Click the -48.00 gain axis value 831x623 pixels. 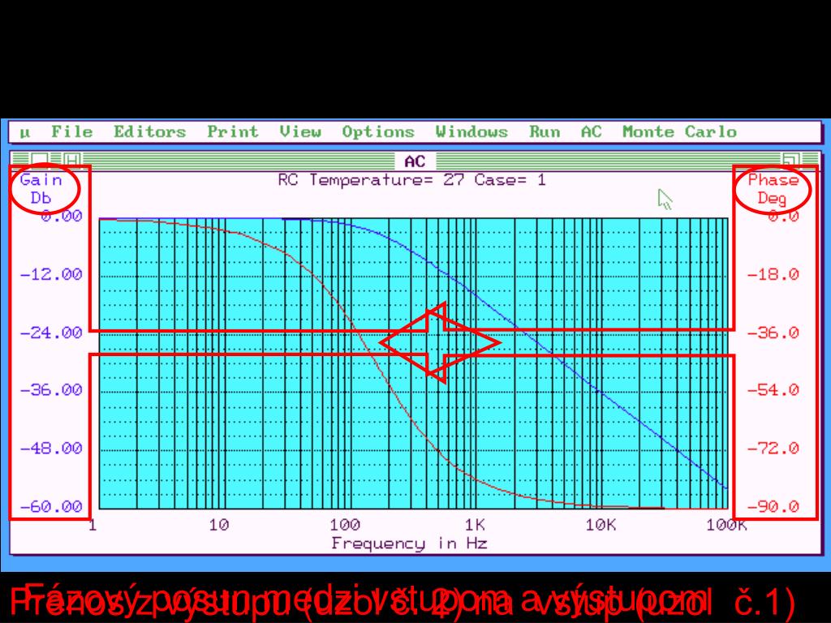pyautogui.click(x=51, y=448)
